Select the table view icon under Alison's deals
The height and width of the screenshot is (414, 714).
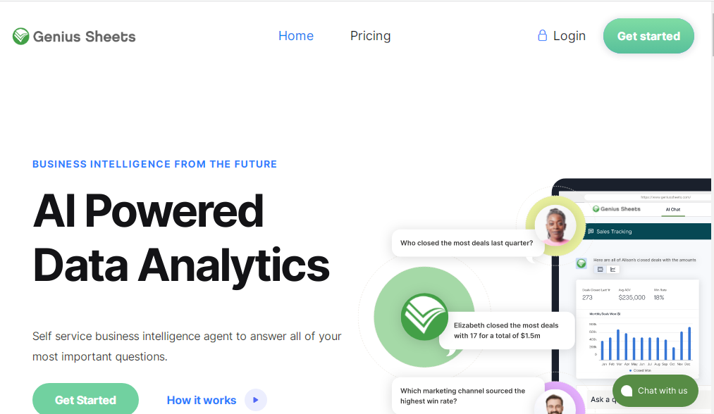click(600, 269)
